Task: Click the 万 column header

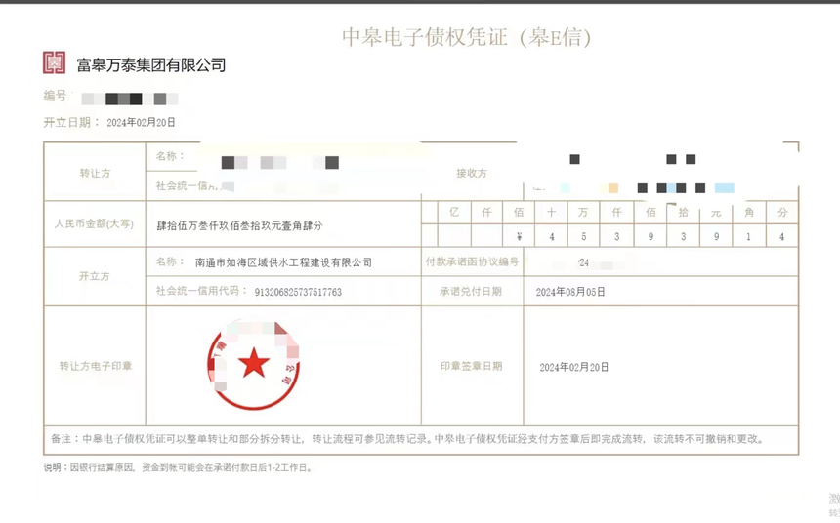Action: 583,212
